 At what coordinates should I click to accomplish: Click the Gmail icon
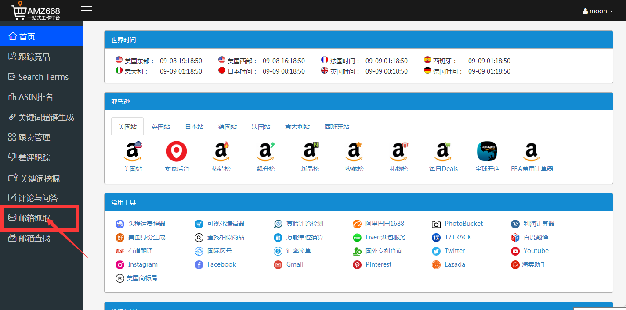click(x=278, y=265)
